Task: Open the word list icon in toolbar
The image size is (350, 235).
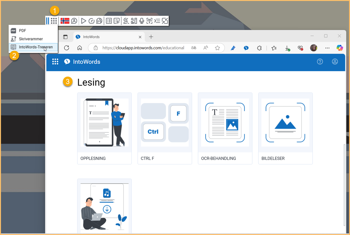Action: pos(109,21)
